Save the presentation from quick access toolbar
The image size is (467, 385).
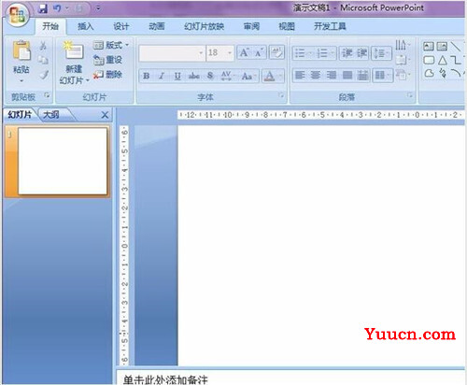click(x=43, y=8)
